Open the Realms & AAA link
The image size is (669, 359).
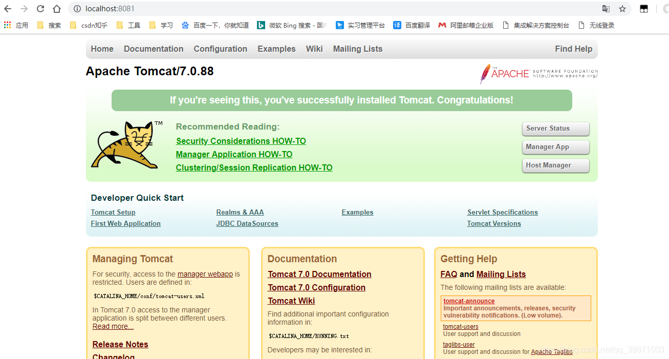pyautogui.click(x=240, y=212)
